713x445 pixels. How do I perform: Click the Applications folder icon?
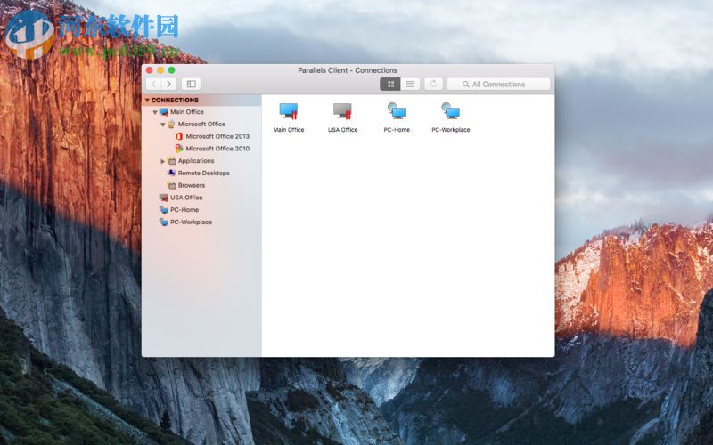pyautogui.click(x=171, y=161)
